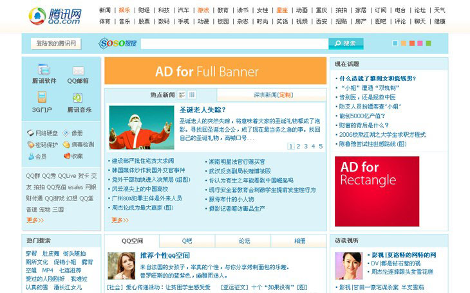470x293 pixels.
Task: Click the Tencent QQ.com logo
Action: 55,16
